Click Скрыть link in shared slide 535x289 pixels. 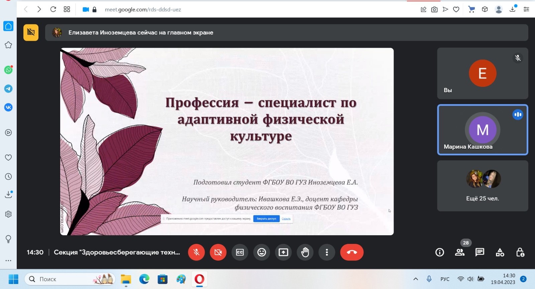pos(286,219)
